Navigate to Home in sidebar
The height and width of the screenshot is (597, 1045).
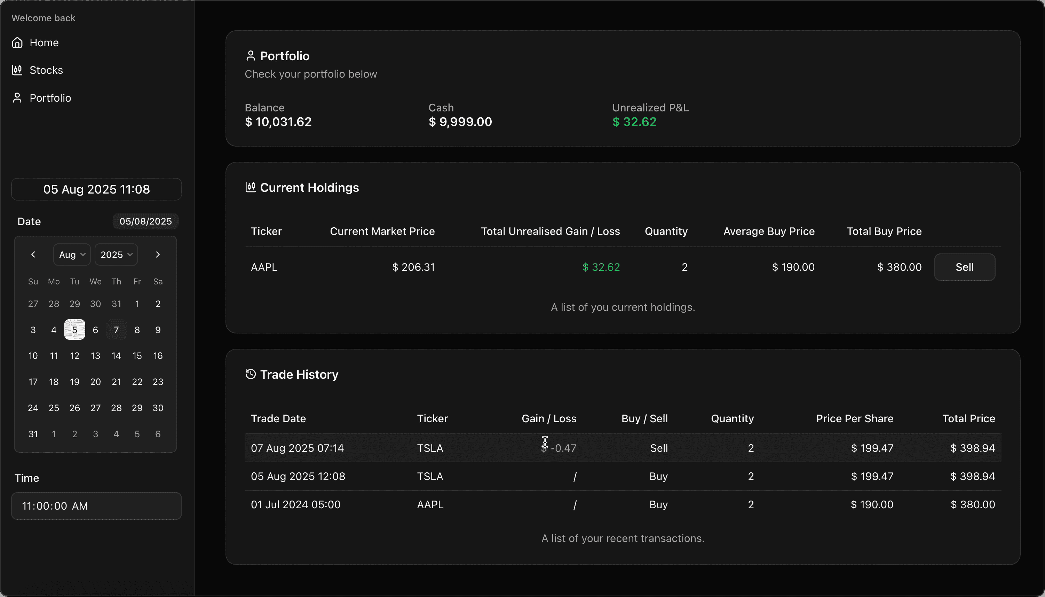point(44,42)
